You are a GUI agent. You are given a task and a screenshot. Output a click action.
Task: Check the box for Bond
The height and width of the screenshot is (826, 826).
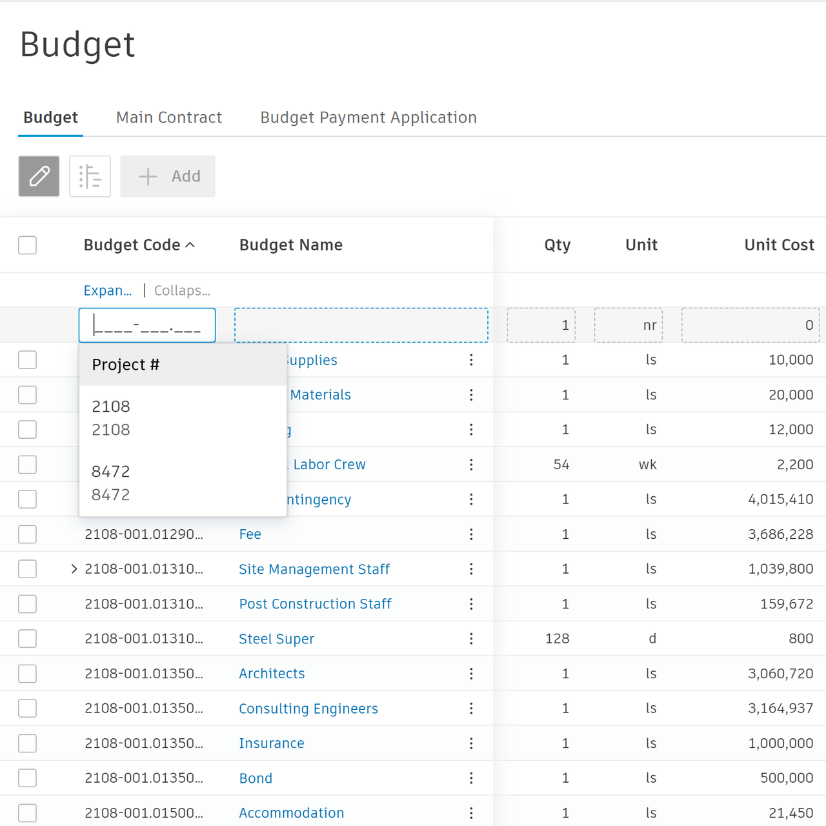[x=27, y=778]
